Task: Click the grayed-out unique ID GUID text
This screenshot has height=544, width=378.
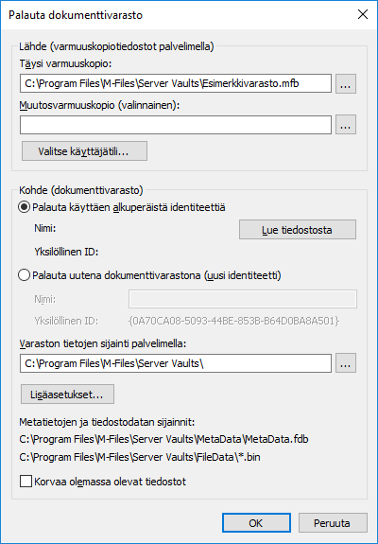Action: click(x=233, y=321)
